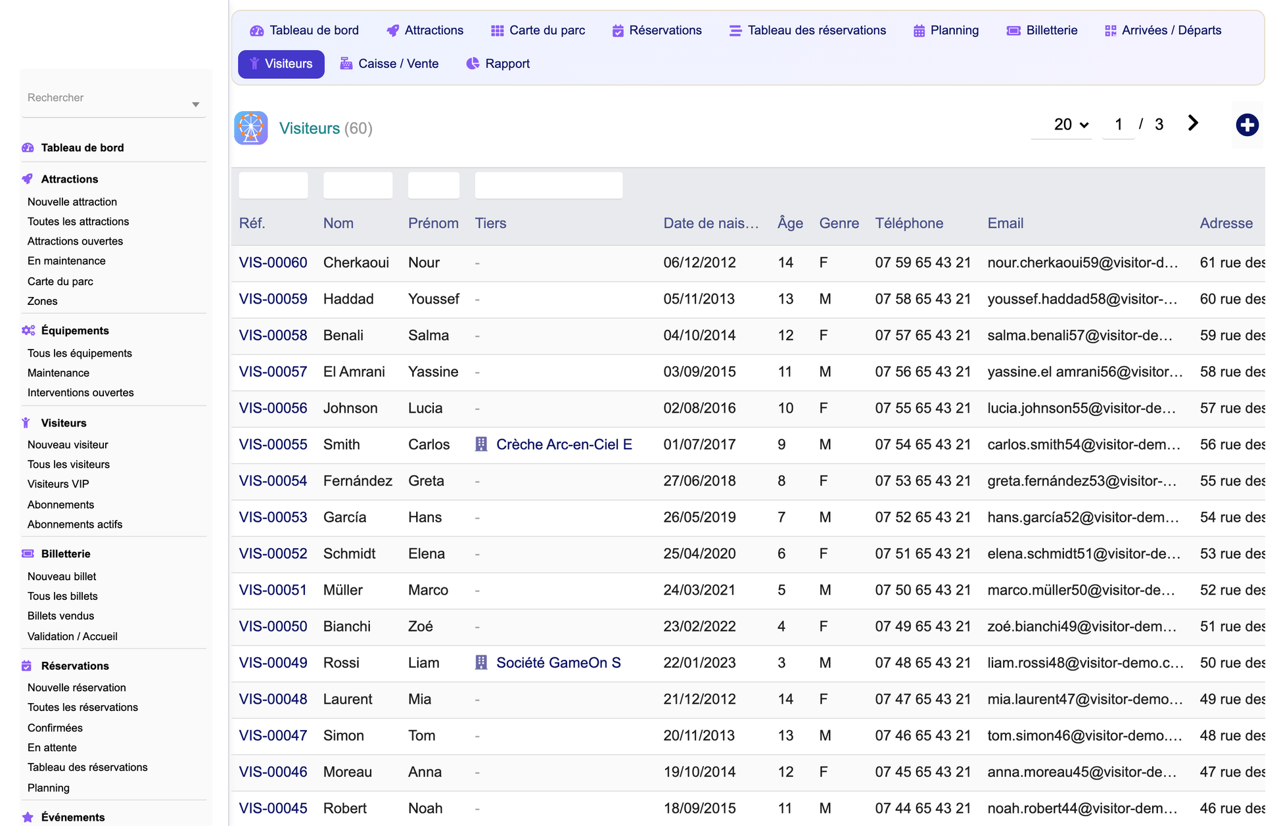Click the icon on Arrivées / Départs tab
This screenshot has height=826, width=1279.
point(1110,30)
